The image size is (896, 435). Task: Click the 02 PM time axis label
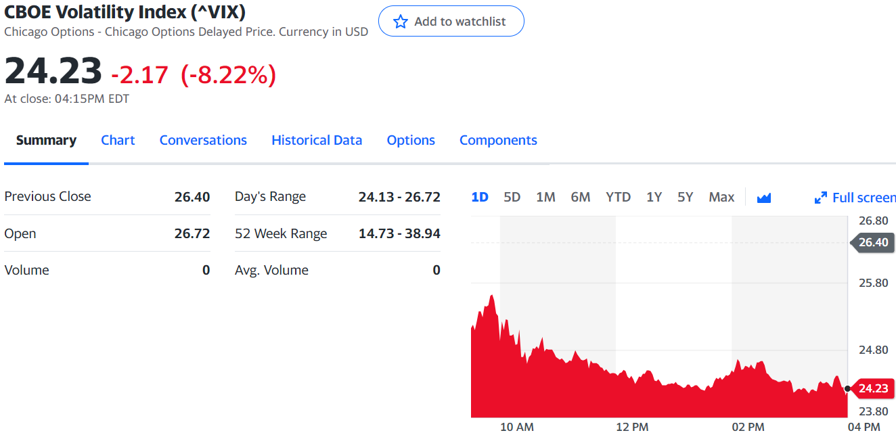[x=748, y=427]
